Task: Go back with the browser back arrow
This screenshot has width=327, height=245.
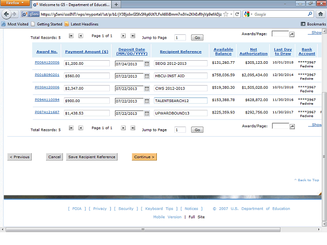Action: pyautogui.click(x=6, y=14)
